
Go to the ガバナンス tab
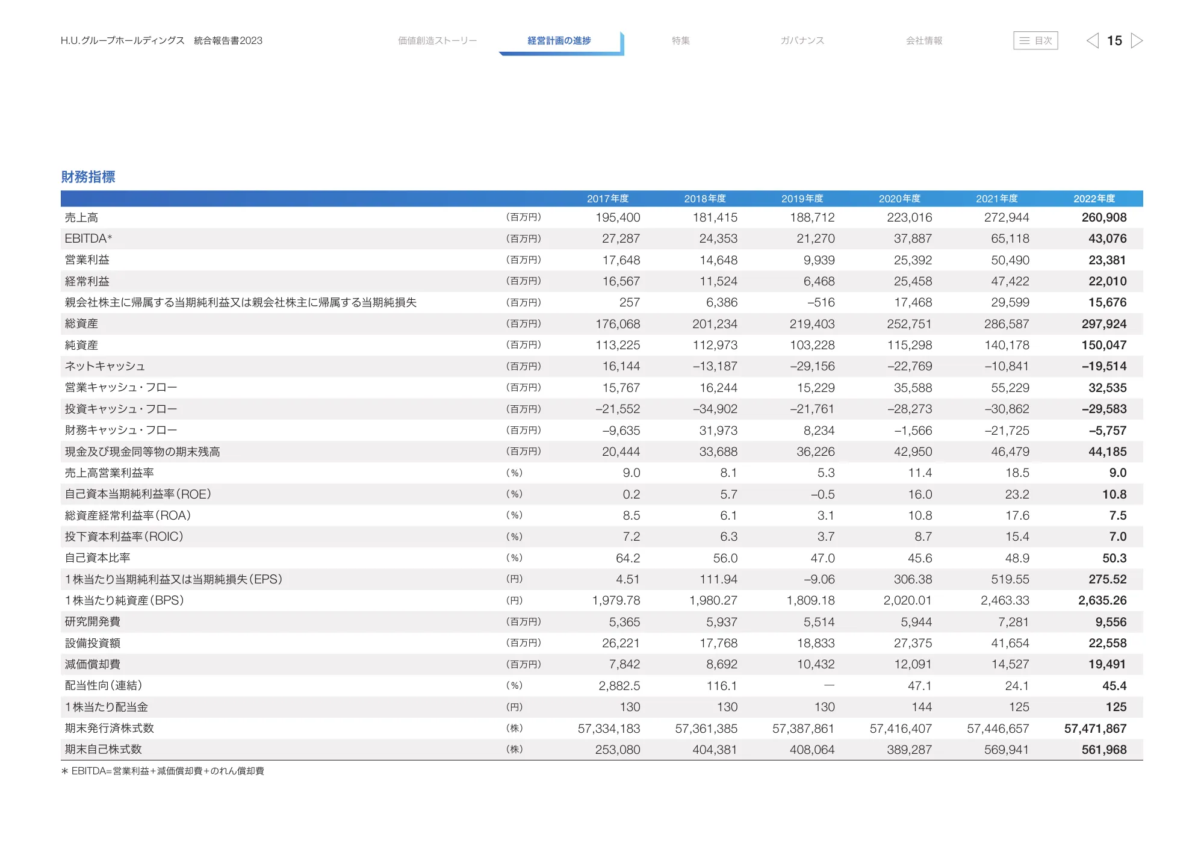[x=802, y=40]
